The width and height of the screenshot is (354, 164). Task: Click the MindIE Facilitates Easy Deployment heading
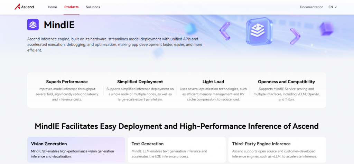[177, 126]
